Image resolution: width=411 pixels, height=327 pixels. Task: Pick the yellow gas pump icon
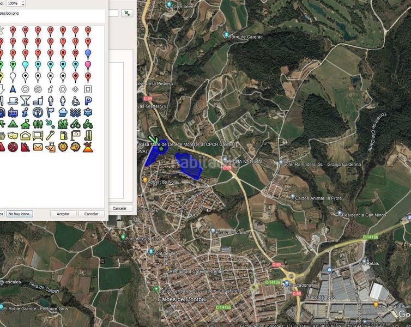coord(63,136)
